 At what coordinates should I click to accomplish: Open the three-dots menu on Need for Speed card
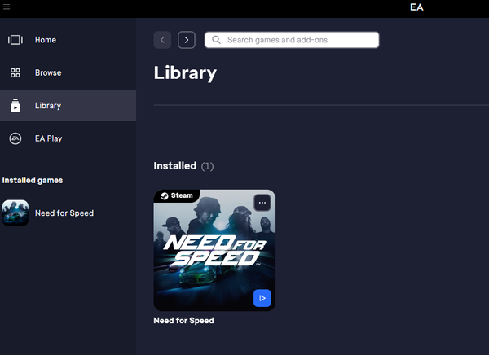262,203
